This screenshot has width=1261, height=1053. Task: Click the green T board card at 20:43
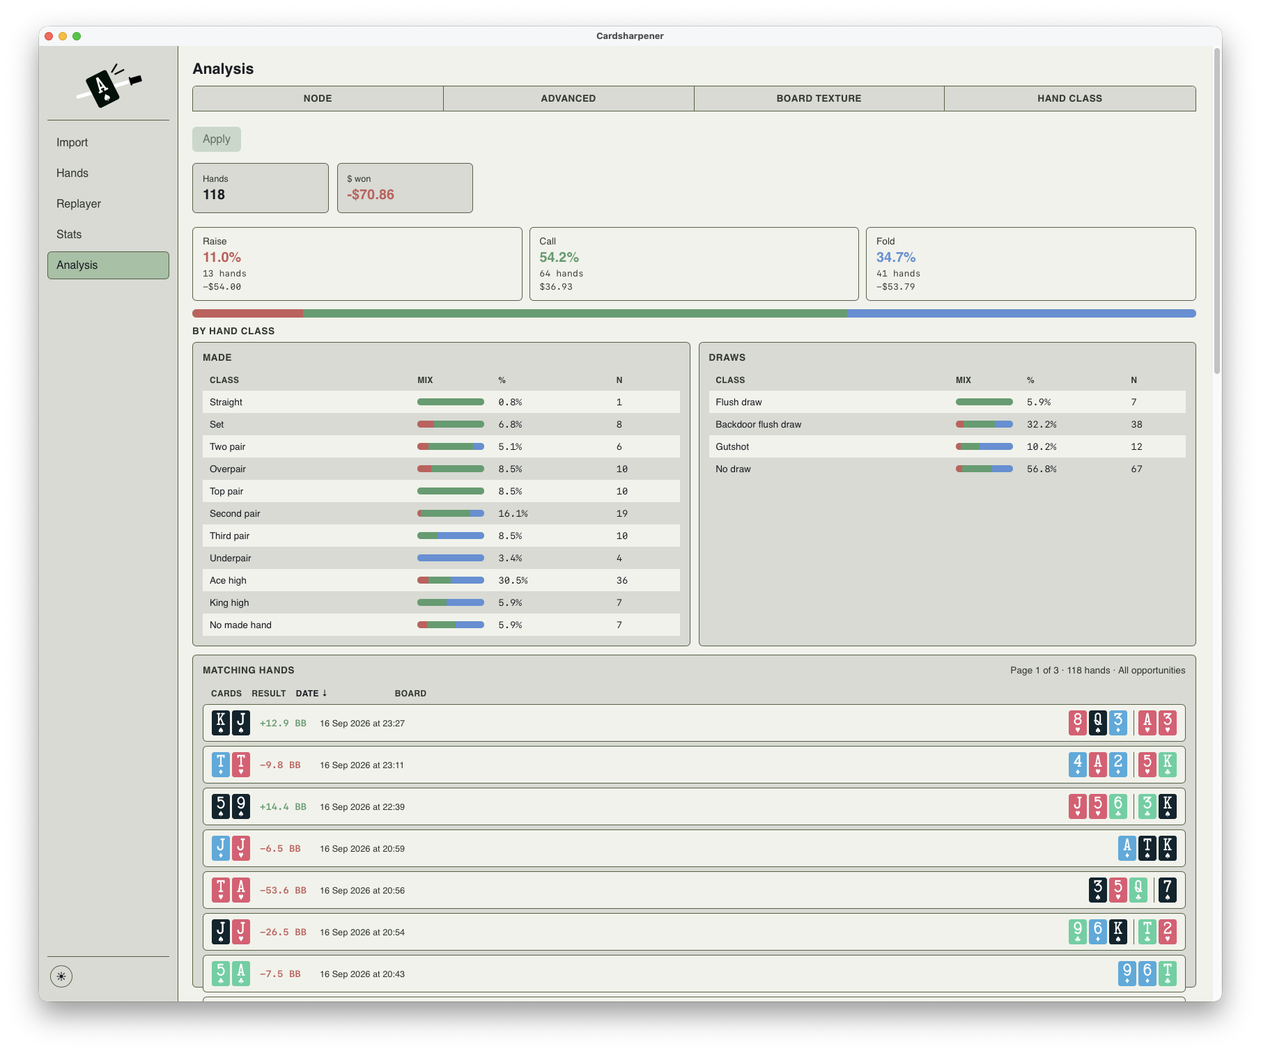1168,974
